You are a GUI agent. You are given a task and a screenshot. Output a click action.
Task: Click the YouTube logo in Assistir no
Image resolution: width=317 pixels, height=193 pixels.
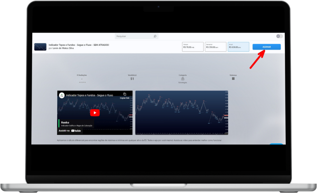(76, 130)
